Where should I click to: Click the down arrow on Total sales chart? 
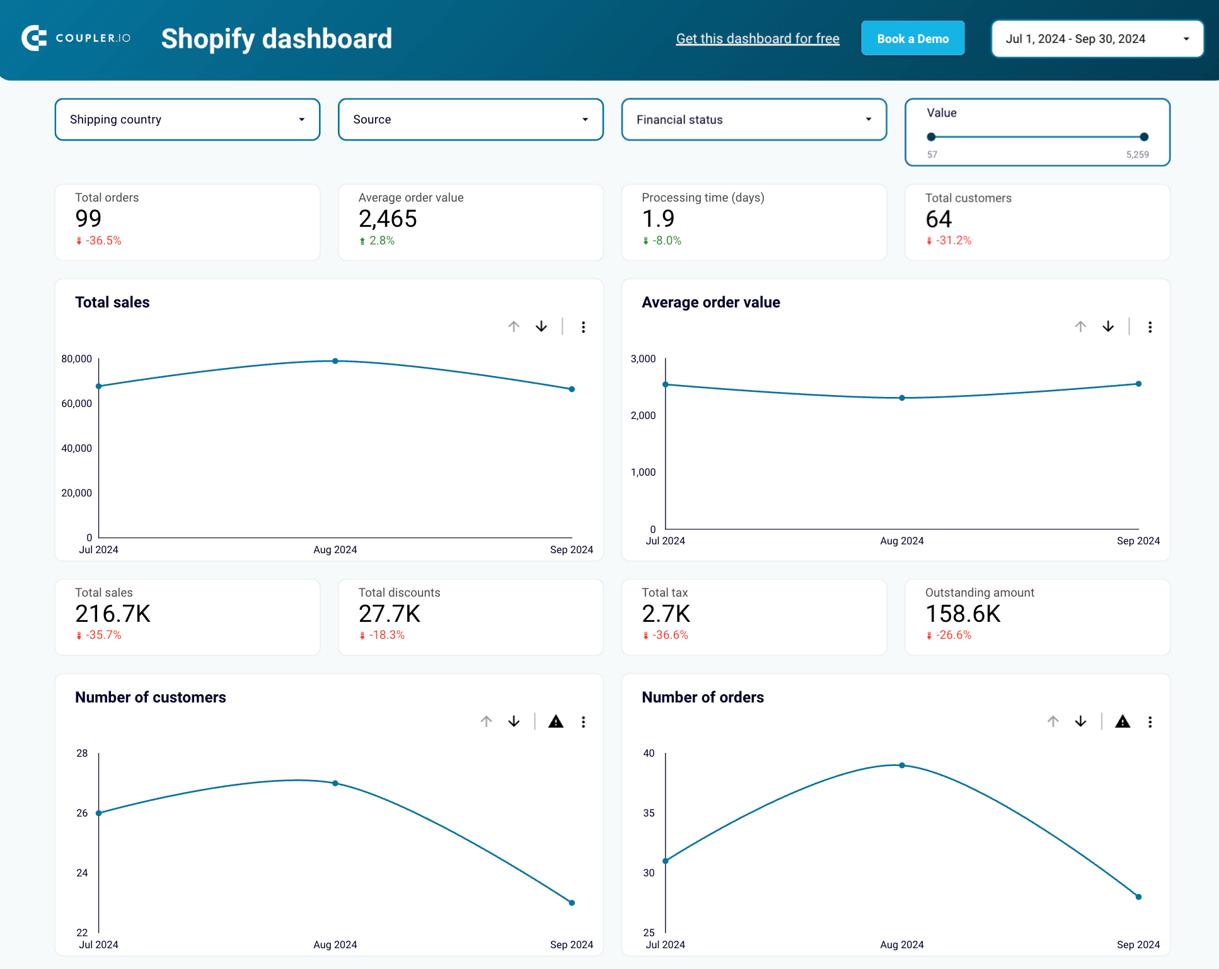pos(541,327)
